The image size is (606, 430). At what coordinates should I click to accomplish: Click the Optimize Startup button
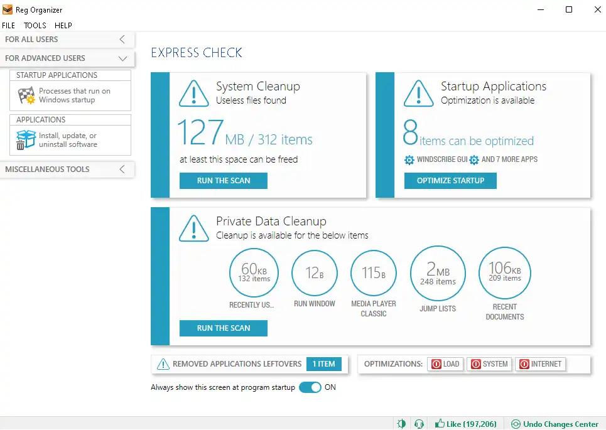point(450,181)
